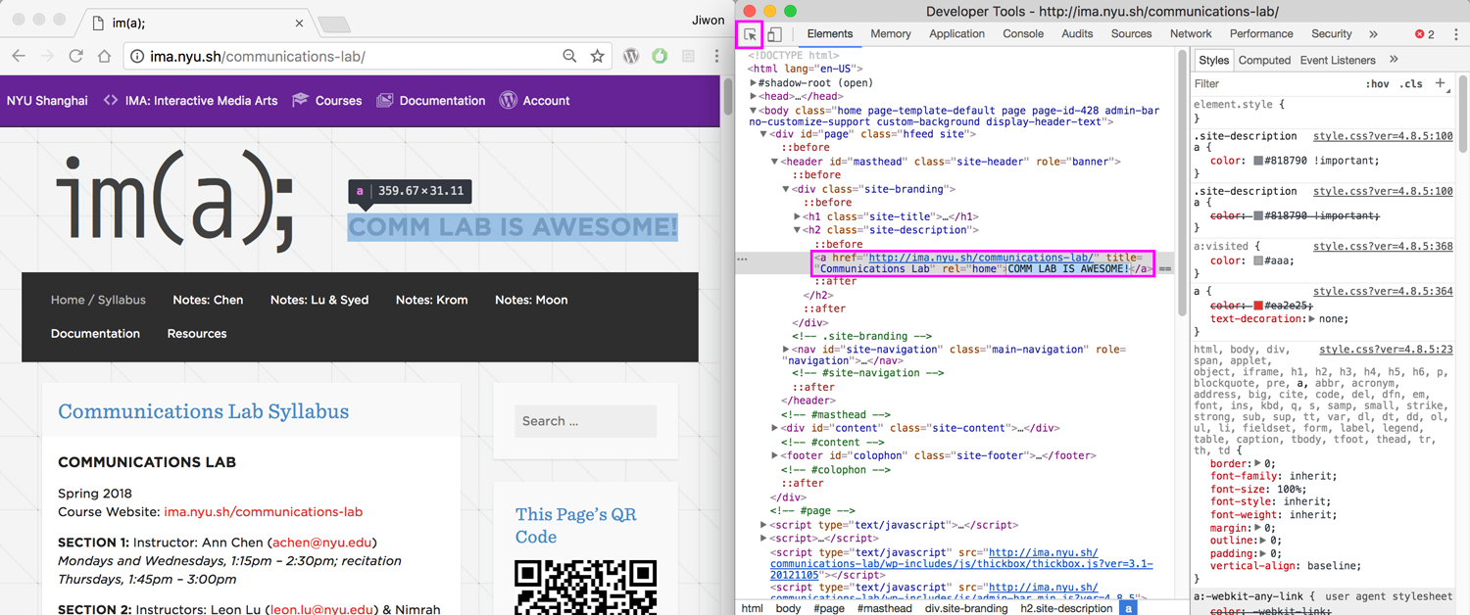Open Notes: Krom navigation link
Viewport: 1470px width, 615px height.
point(431,300)
